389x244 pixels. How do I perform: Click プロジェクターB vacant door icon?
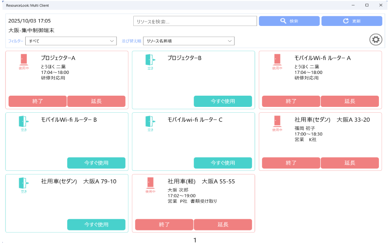[150, 60]
